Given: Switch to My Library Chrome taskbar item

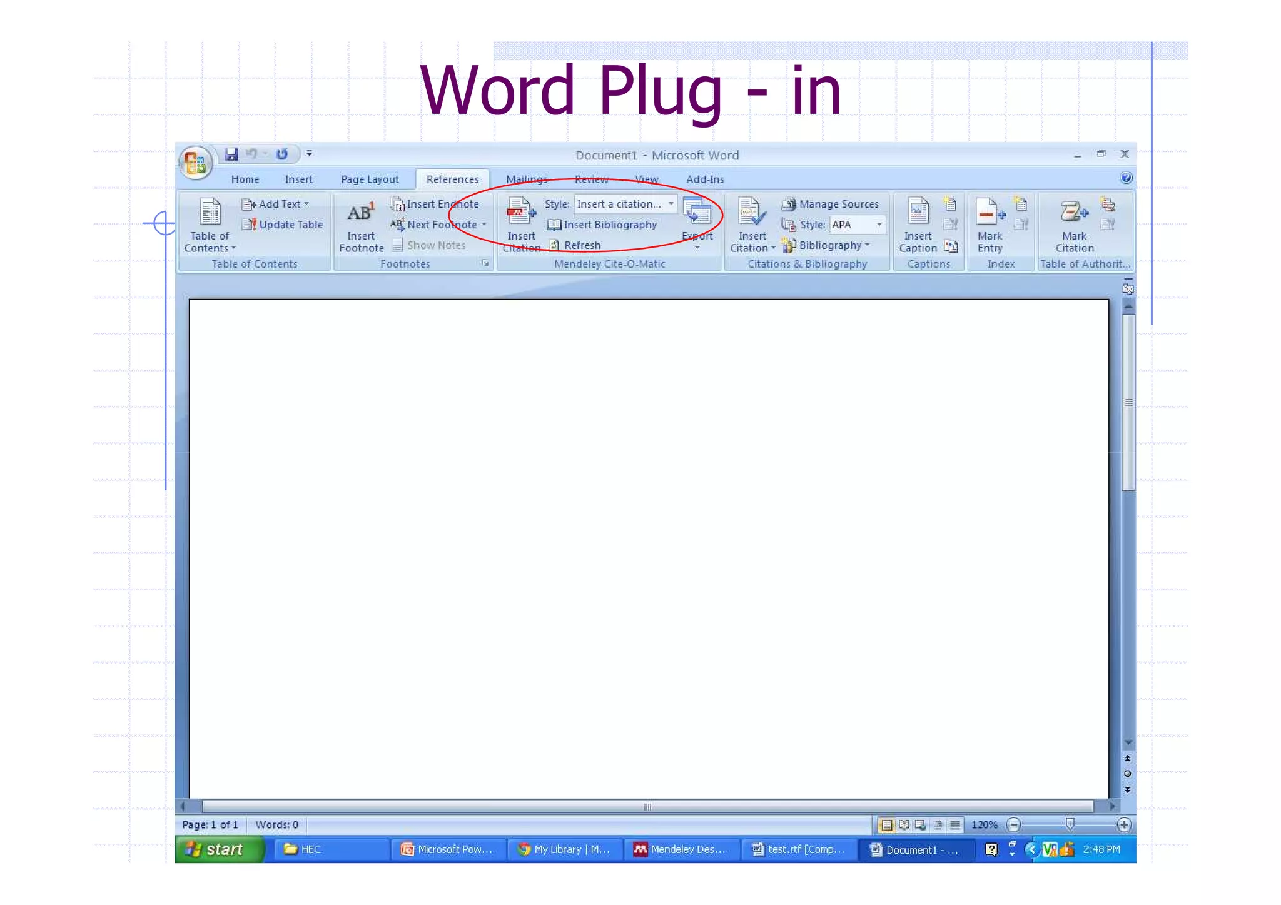Looking at the screenshot, I should [x=564, y=849].
